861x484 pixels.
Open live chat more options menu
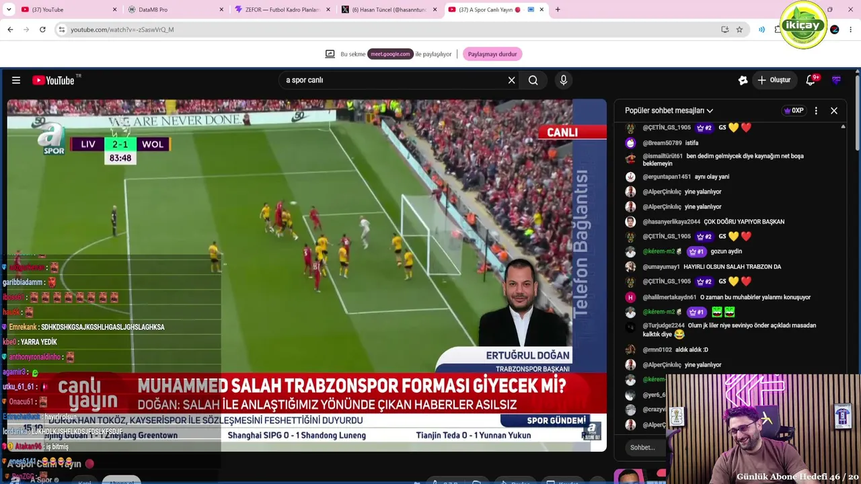[x=816, y=111]
